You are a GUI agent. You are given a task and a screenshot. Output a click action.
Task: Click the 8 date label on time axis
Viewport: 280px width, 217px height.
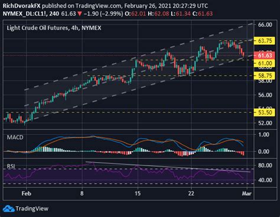pos(82,193)
